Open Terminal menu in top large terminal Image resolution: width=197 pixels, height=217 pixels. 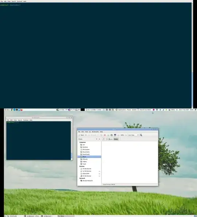tap(20, 1)
